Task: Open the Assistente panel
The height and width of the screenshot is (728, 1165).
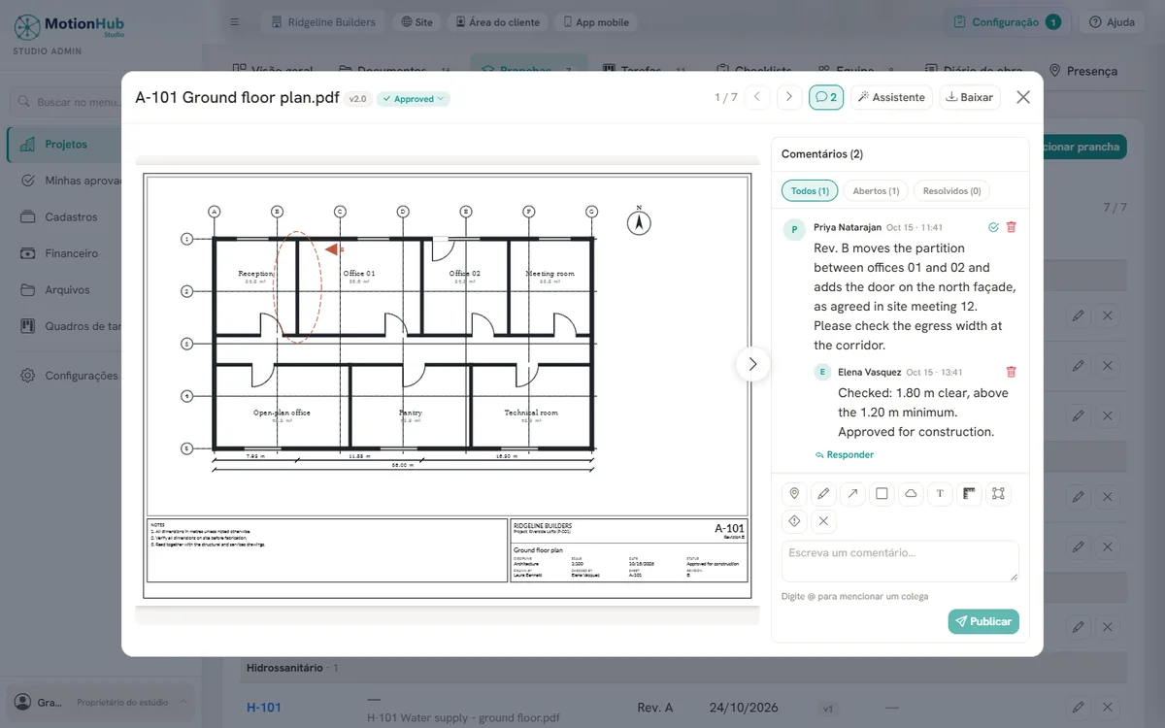Action: 891,97
